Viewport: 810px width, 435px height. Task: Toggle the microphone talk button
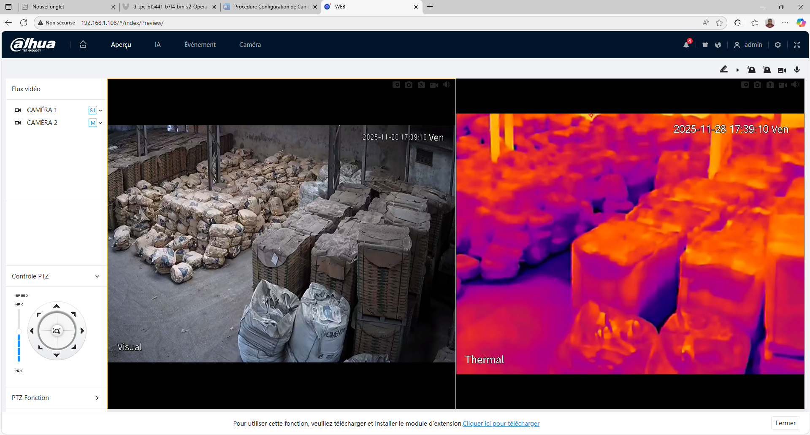click(x=797, y=70)
